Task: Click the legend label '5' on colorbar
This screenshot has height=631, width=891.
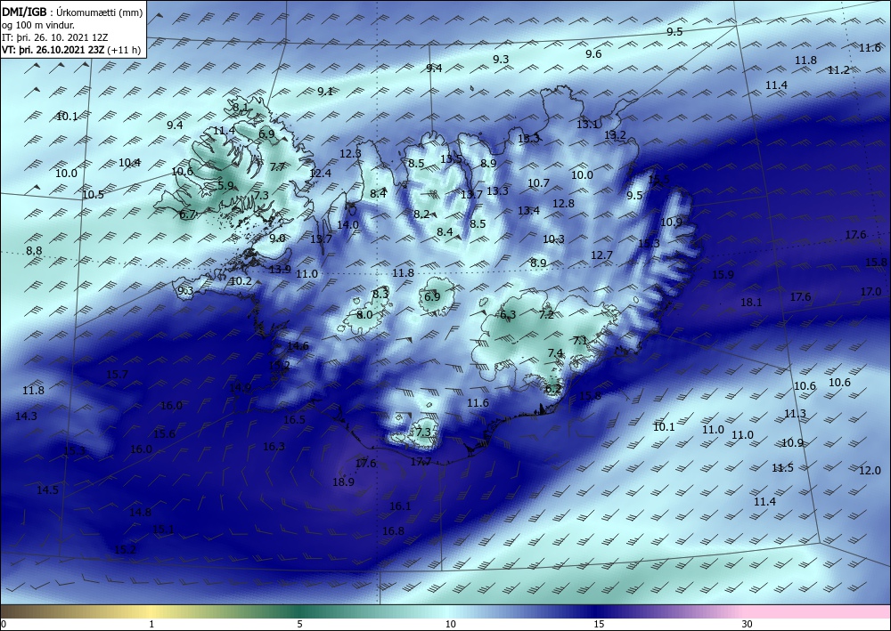Action: coord(299,624)
